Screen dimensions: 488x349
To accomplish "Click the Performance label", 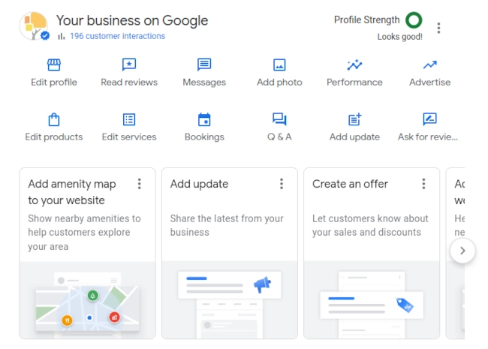I will pos(354,83).
